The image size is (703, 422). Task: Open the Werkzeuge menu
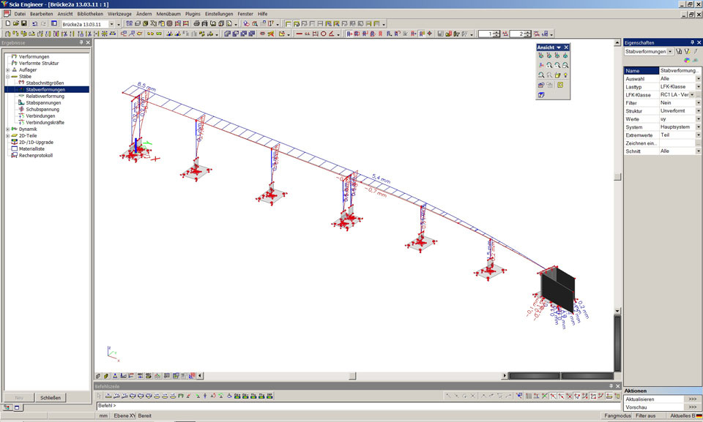[119, 14]
